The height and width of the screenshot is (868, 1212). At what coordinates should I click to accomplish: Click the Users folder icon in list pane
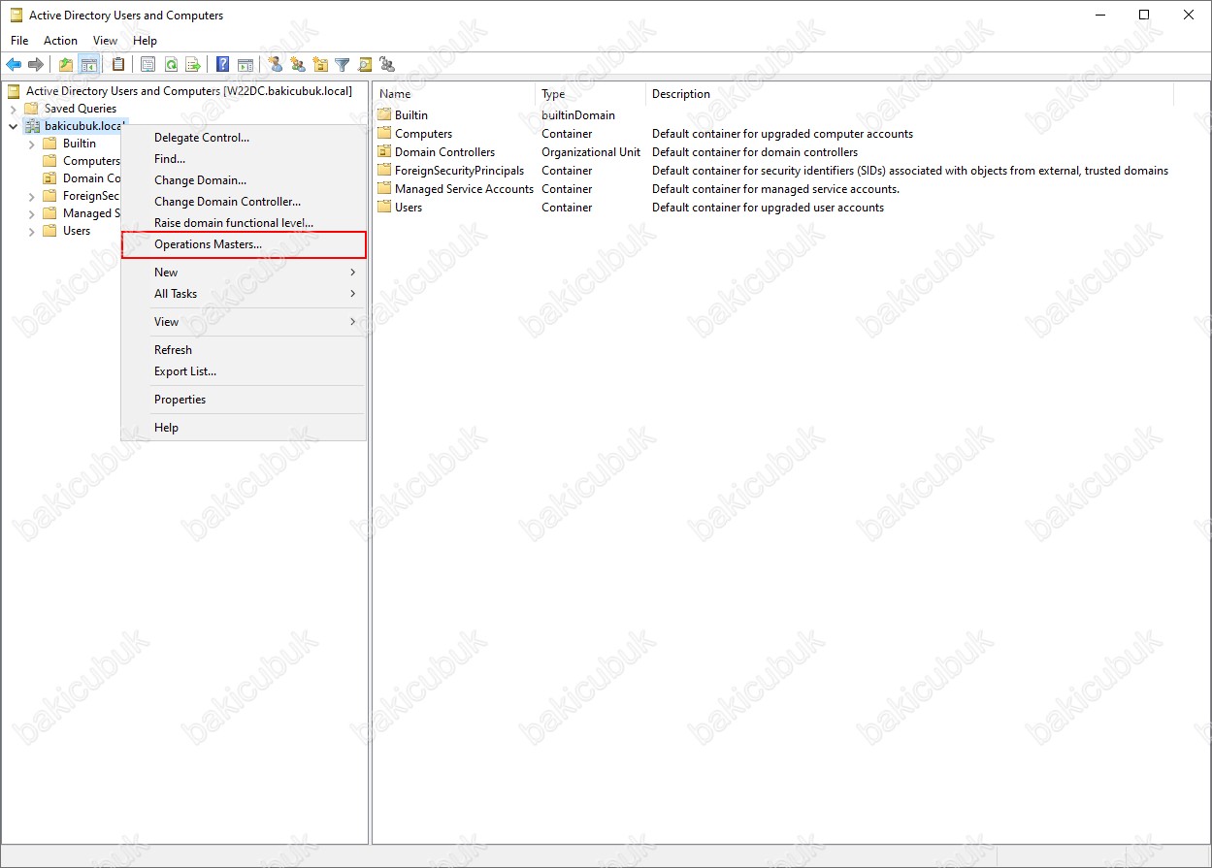(x=384, y=208)
